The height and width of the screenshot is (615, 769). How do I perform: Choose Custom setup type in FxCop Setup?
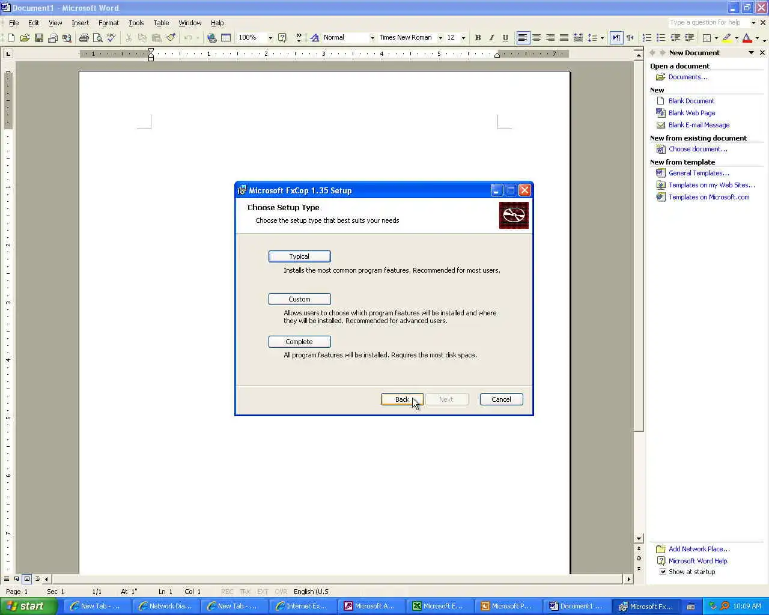(299, 299)
